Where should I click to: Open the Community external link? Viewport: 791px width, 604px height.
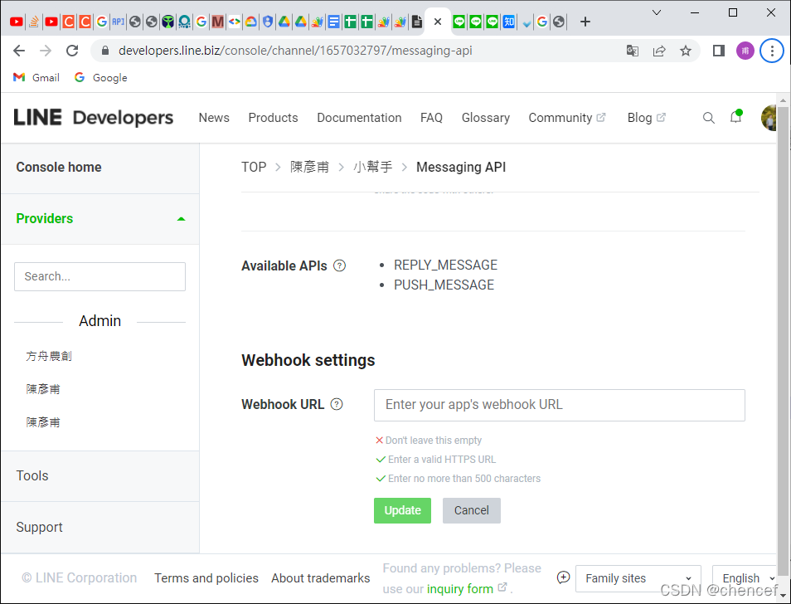coord(566,118)
